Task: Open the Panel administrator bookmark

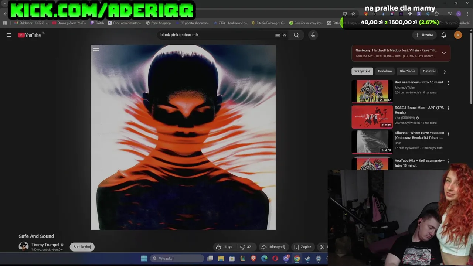Action: pos(125,23)
